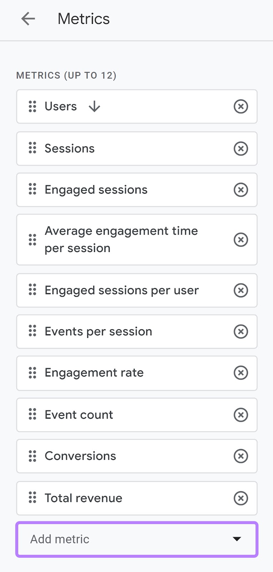Click the Metrics heading
273x572 pixels.
point(83,19)
